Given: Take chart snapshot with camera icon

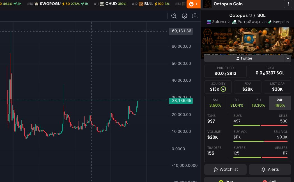Looking at the screenshot, I should coord(195,15).
